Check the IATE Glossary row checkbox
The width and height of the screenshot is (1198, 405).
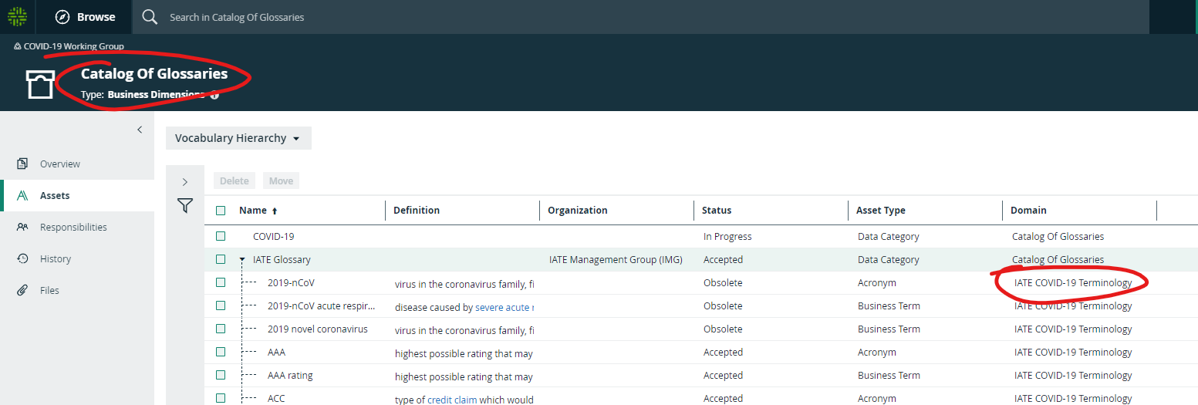(221, 259)
